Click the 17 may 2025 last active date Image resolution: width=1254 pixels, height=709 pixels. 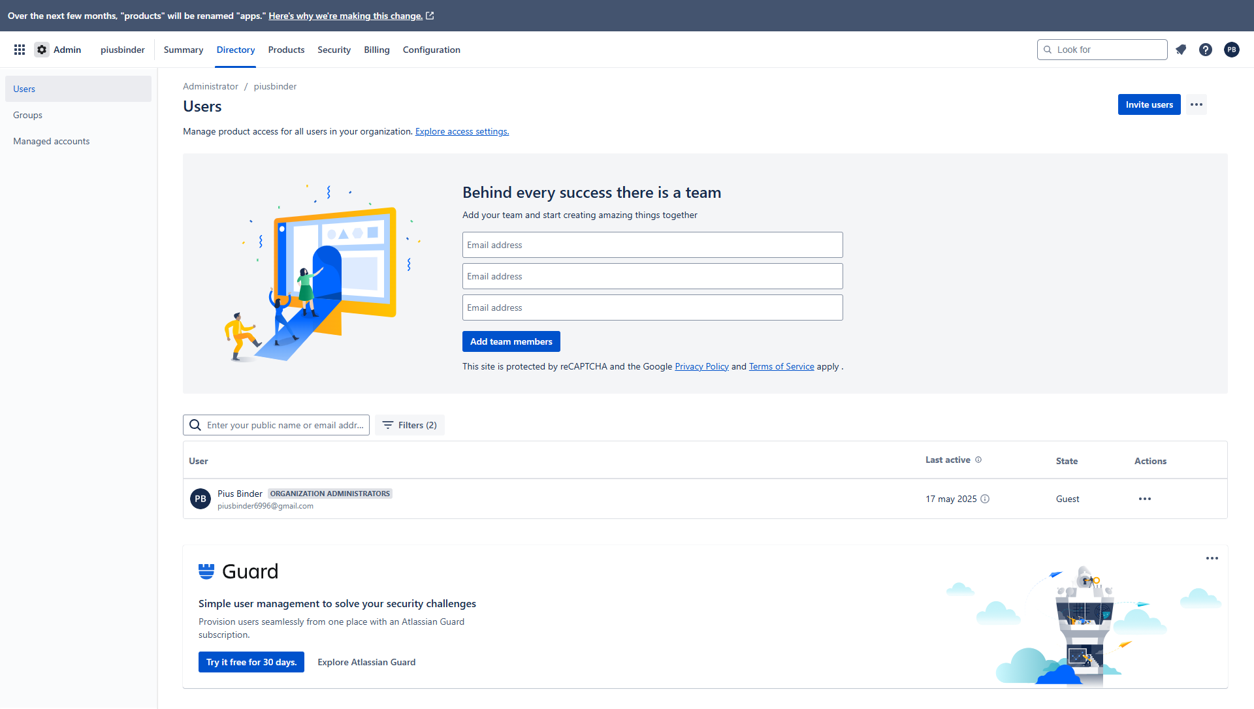click(951, 499)
